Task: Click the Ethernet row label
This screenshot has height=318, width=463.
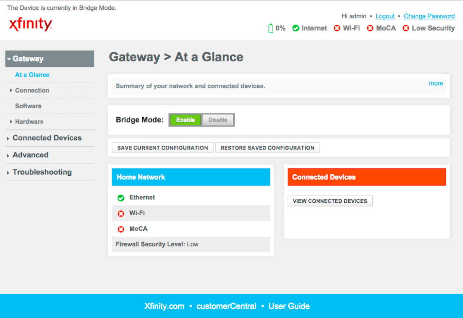Action: click(x=142, y=197)
